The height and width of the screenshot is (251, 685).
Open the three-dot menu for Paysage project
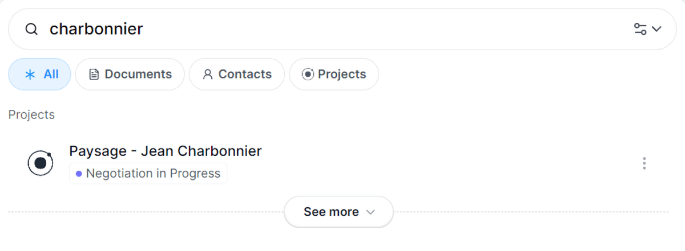[644, 164]
